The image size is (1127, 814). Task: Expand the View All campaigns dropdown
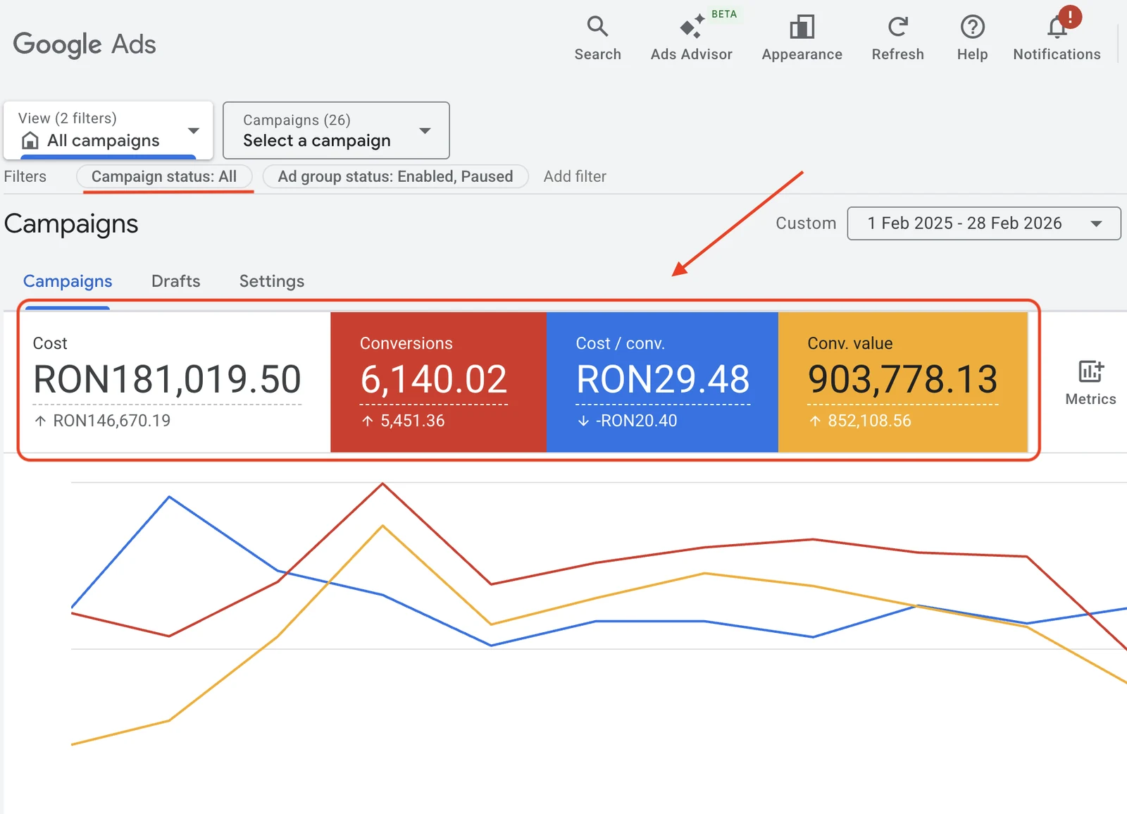click(108, 130)
